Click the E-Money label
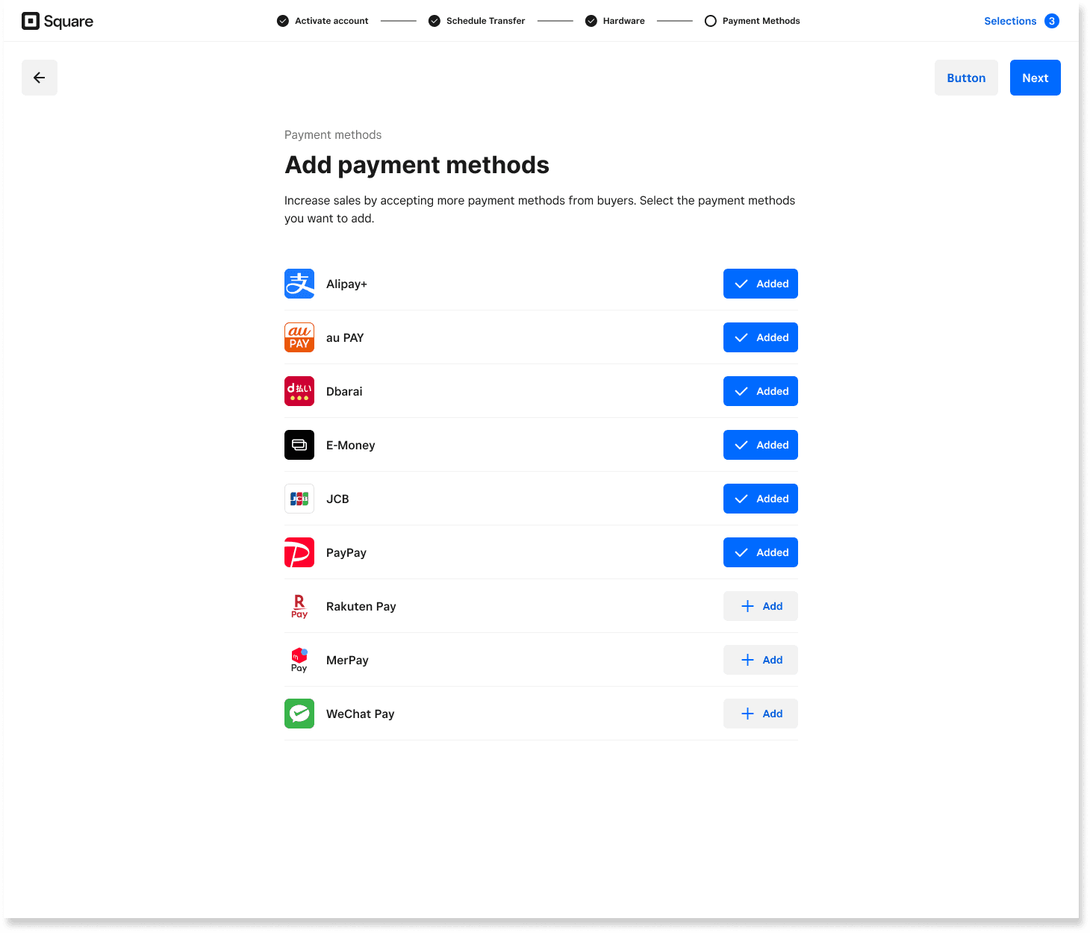The image size is (1090, 933). (351, 445)
